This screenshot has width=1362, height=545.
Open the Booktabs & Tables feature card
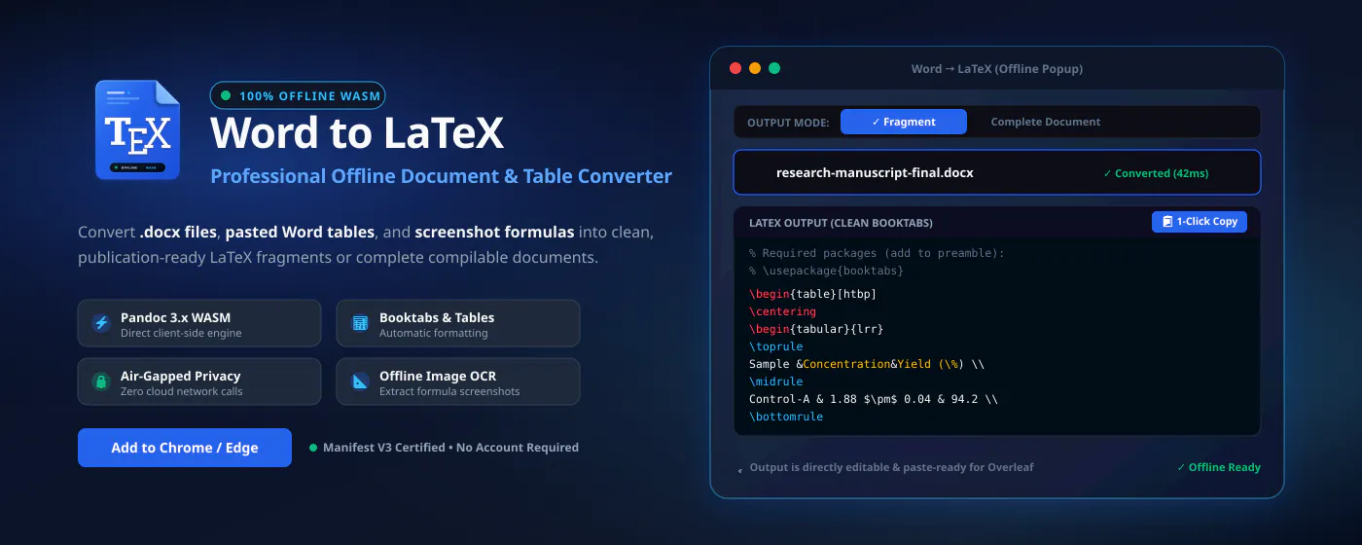pos(458,323)
